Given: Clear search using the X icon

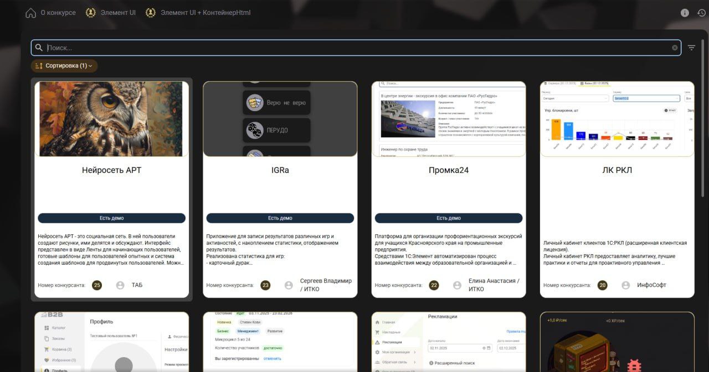Looking at the screenshot, I should click(675, 48).
